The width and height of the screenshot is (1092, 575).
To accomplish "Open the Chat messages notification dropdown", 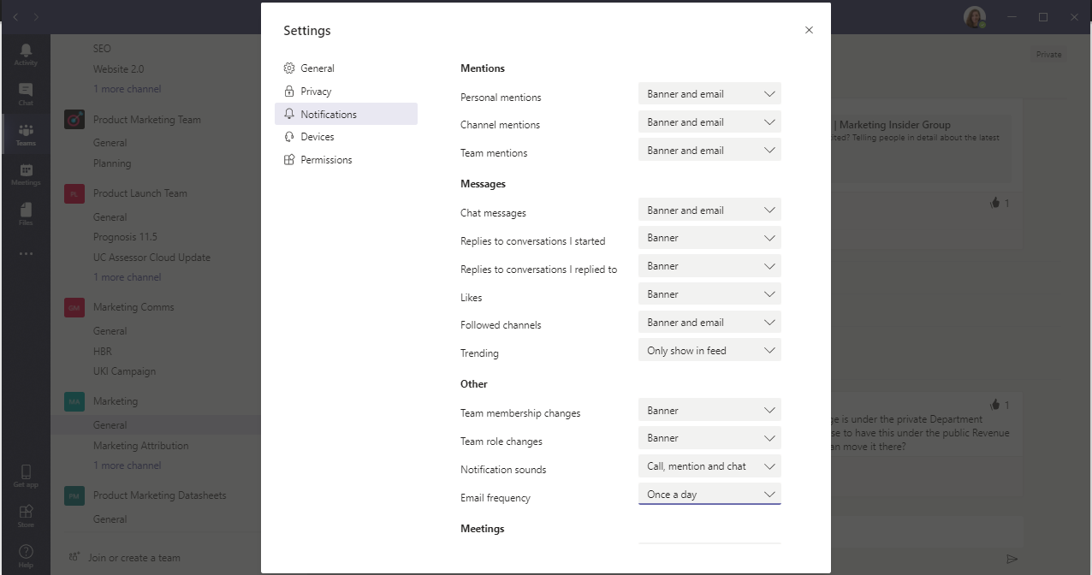I will 709,210.
